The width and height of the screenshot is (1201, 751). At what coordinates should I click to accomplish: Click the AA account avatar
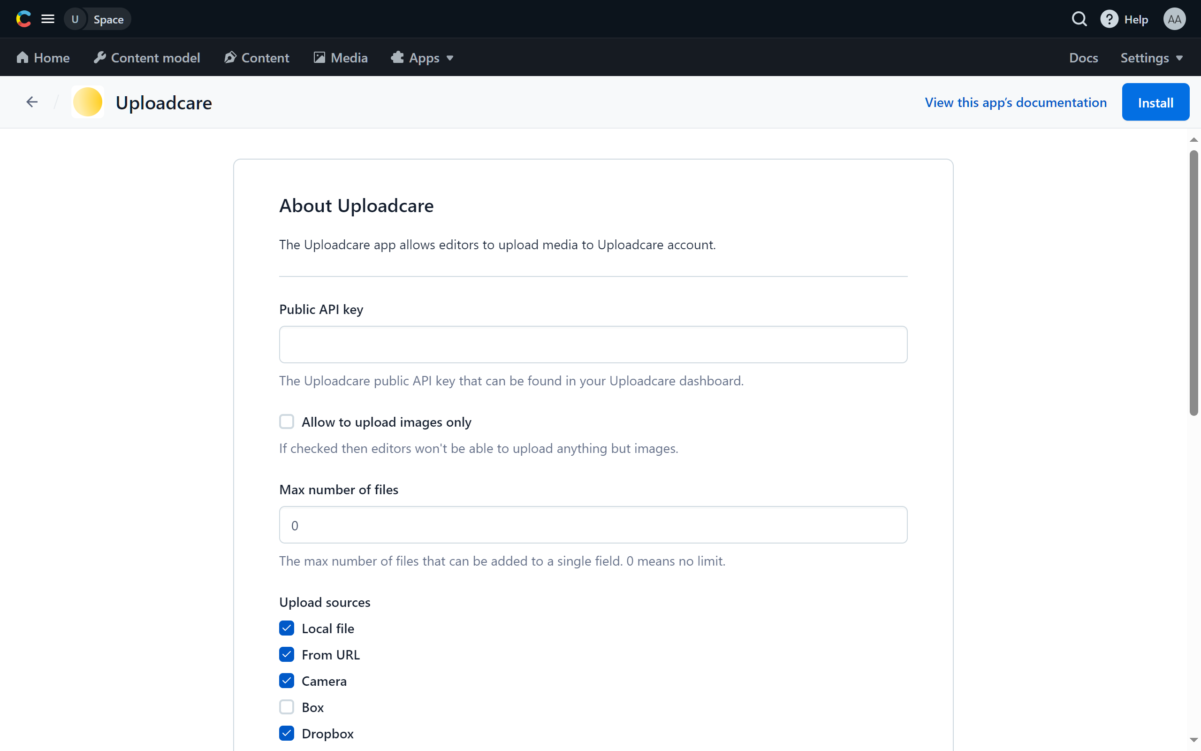tap(1174, 18)
